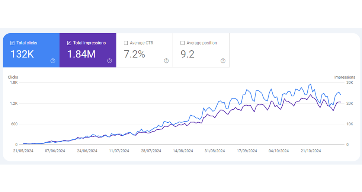The image size is (362, 192).
Task: Click the 31/08/2024 date label on chart
Action: (x=215, y=151)
